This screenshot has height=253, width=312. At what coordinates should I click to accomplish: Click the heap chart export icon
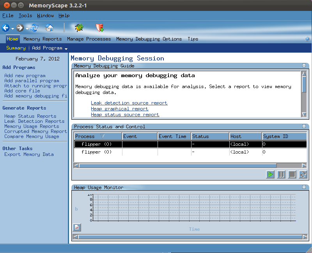click(x=77, y=227)
